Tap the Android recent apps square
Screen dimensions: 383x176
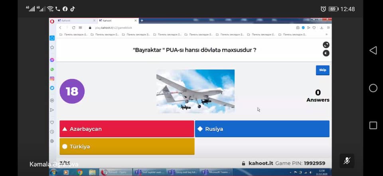(373, 125)
